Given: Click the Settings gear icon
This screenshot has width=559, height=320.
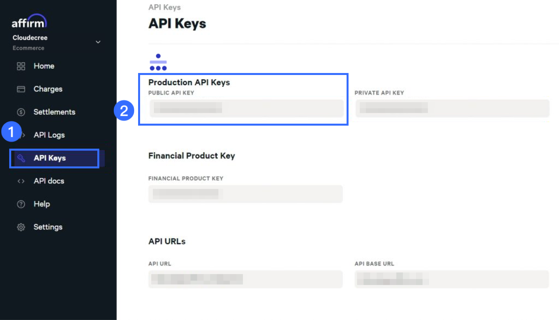Looking at the screenshot, I should [21, 227].
